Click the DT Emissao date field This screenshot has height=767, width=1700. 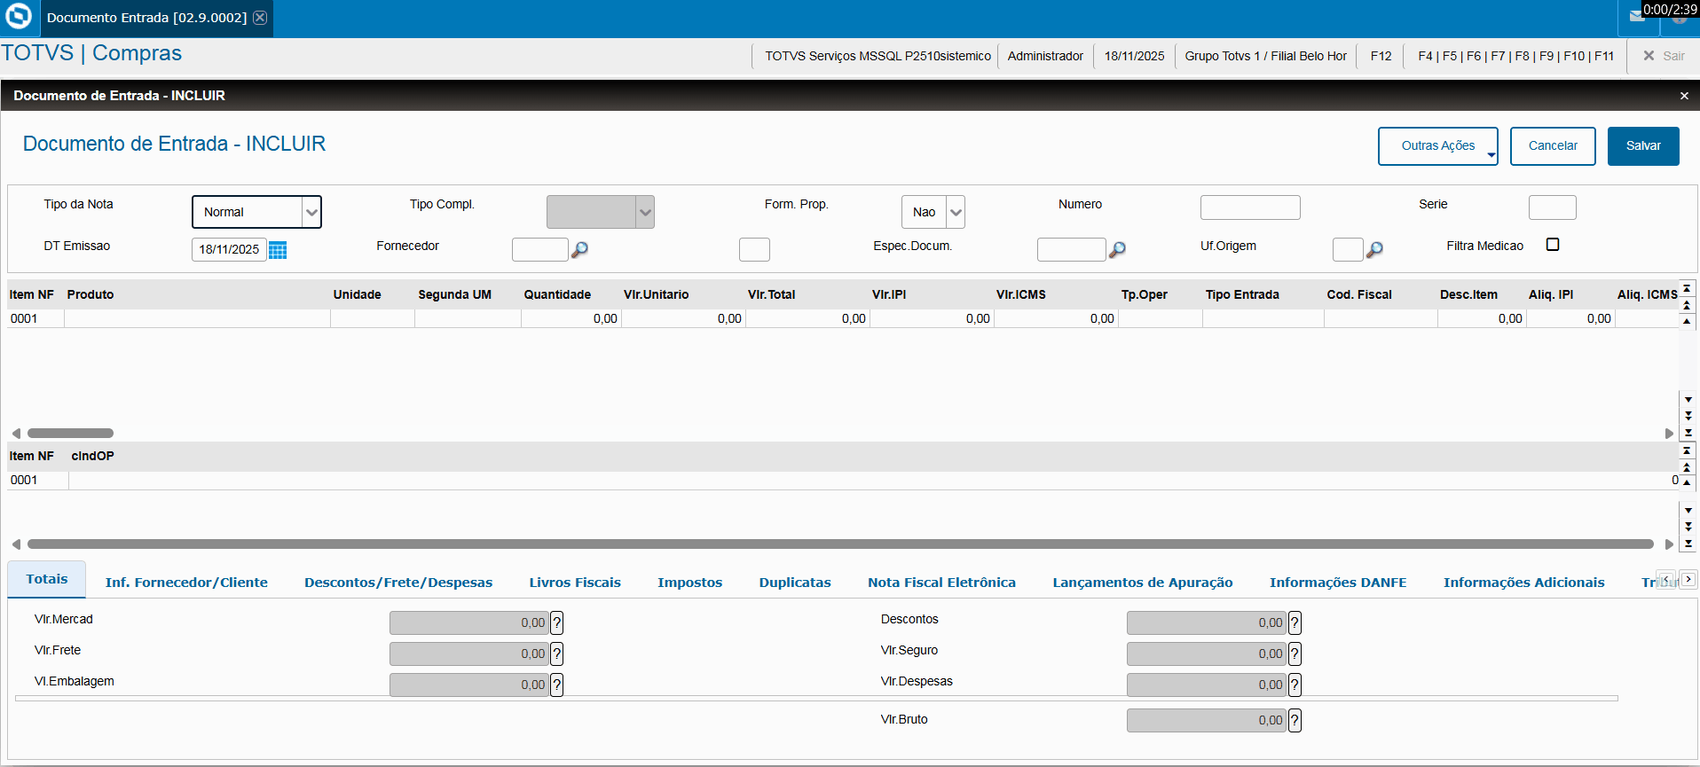(x=229, y=250)
